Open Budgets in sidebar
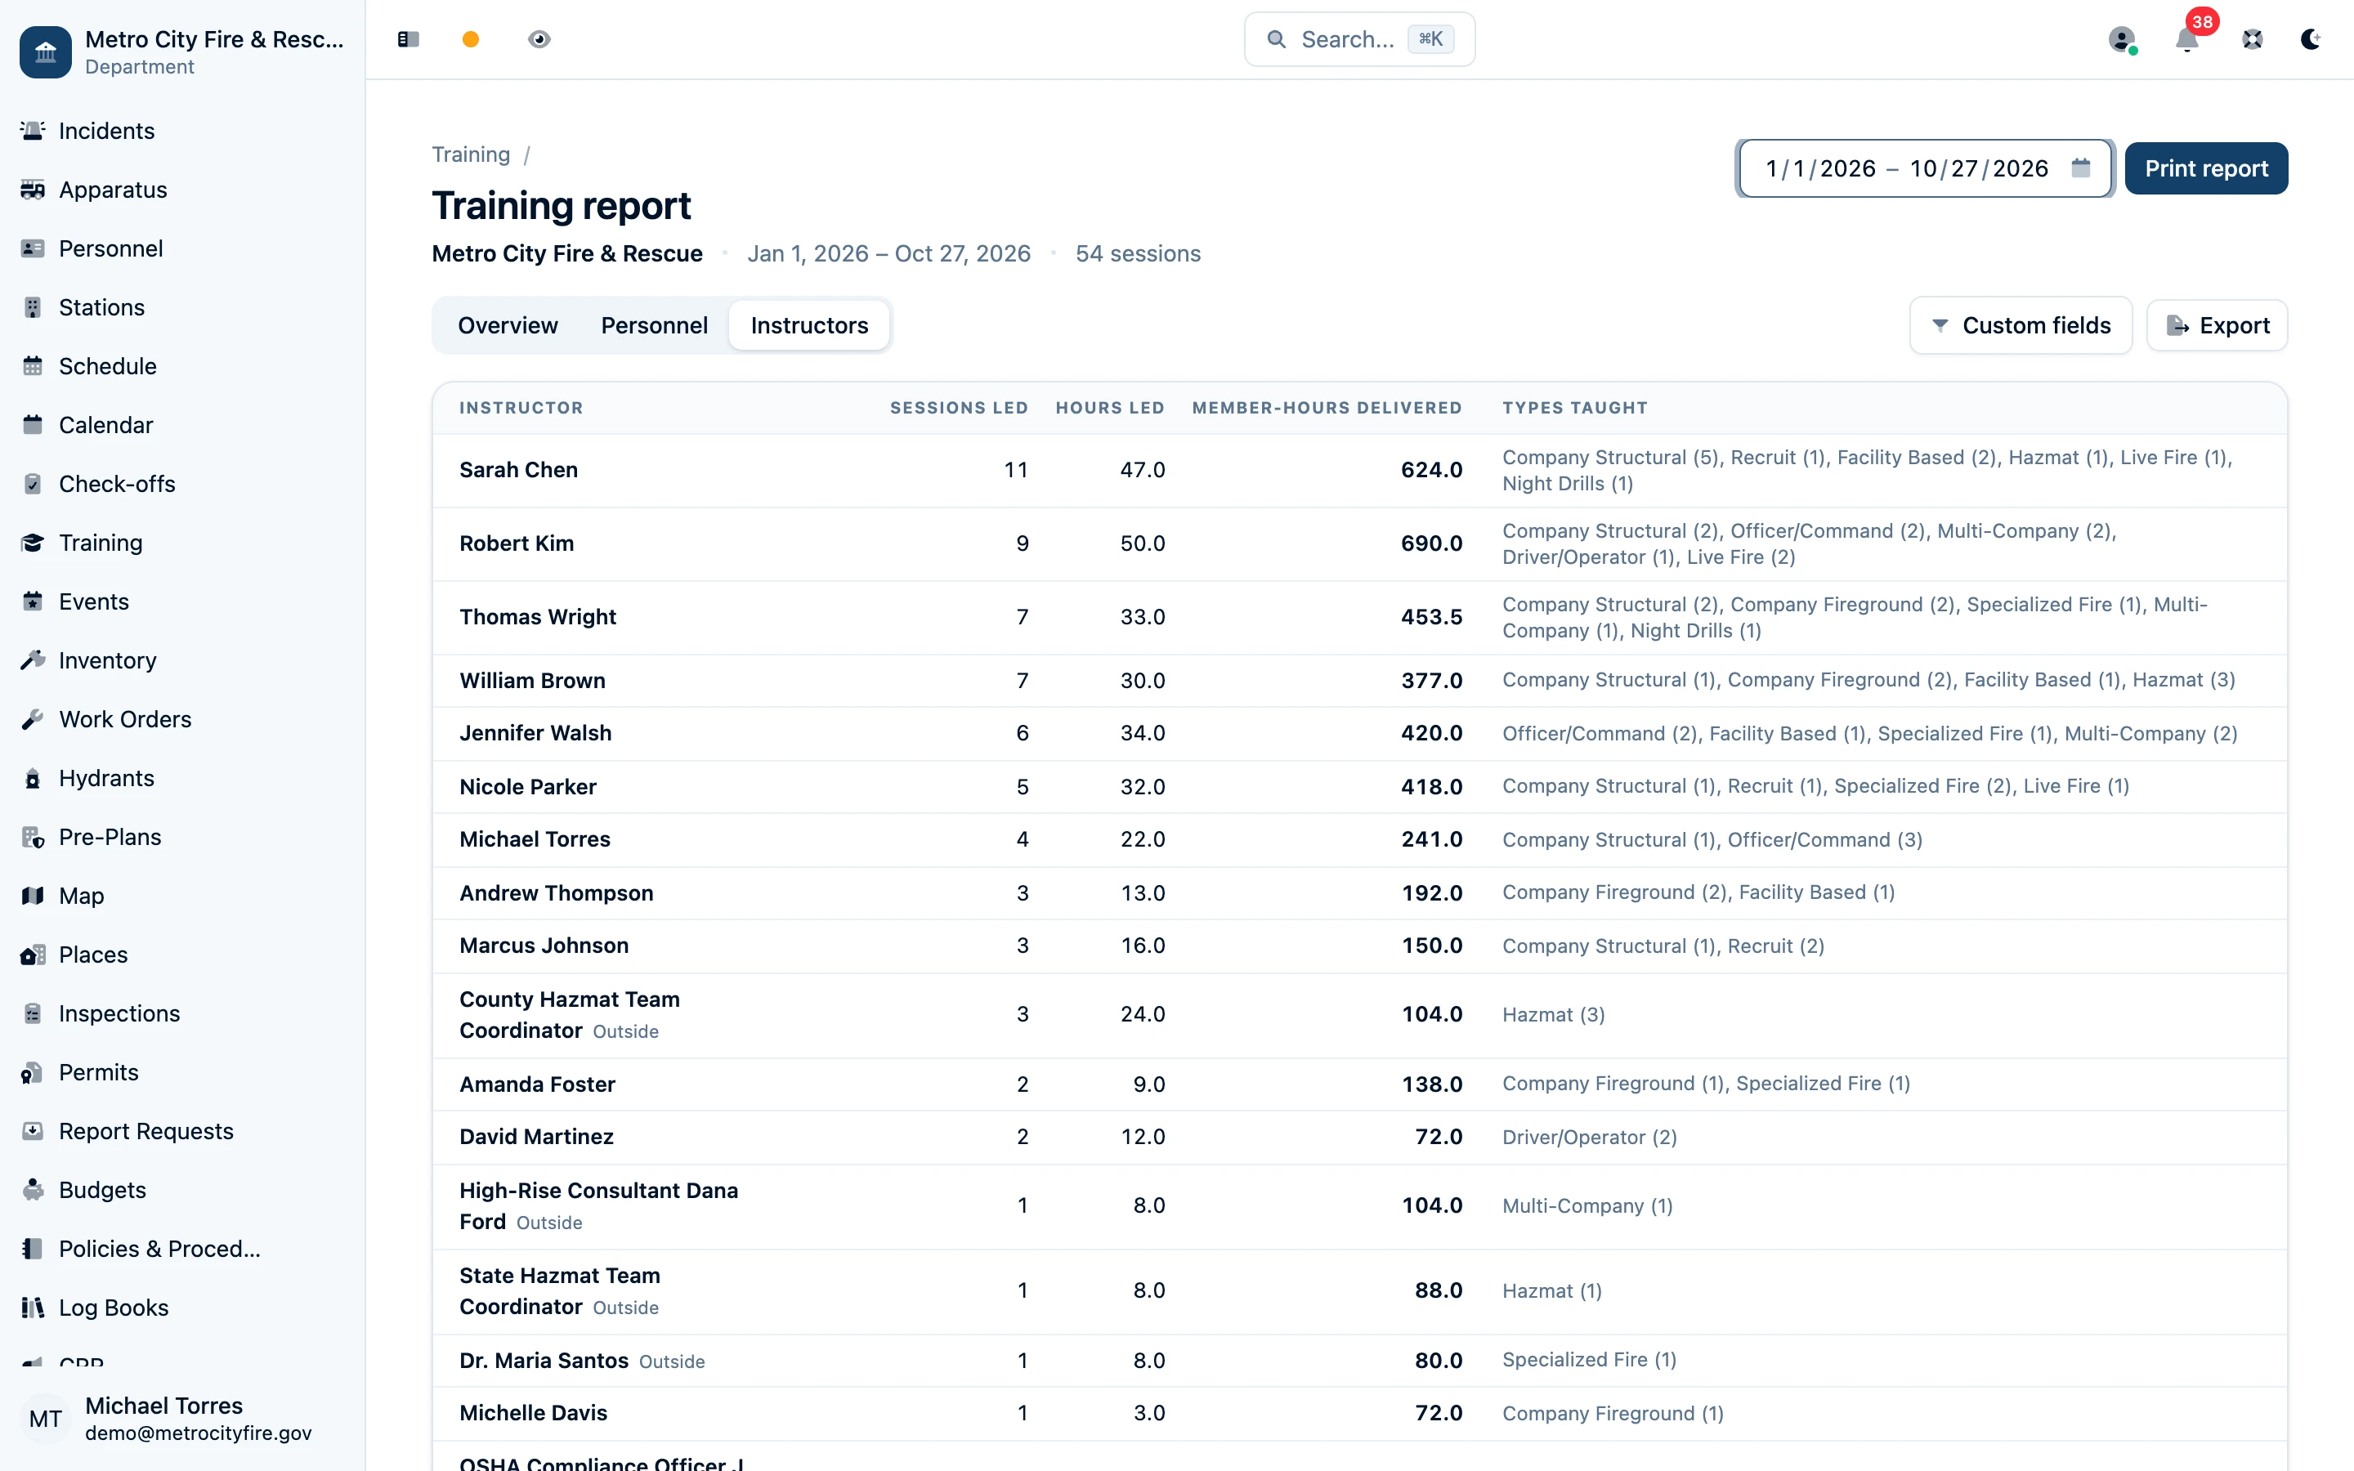This screenshot has width=2354, height=1471. coord(182,1190)
